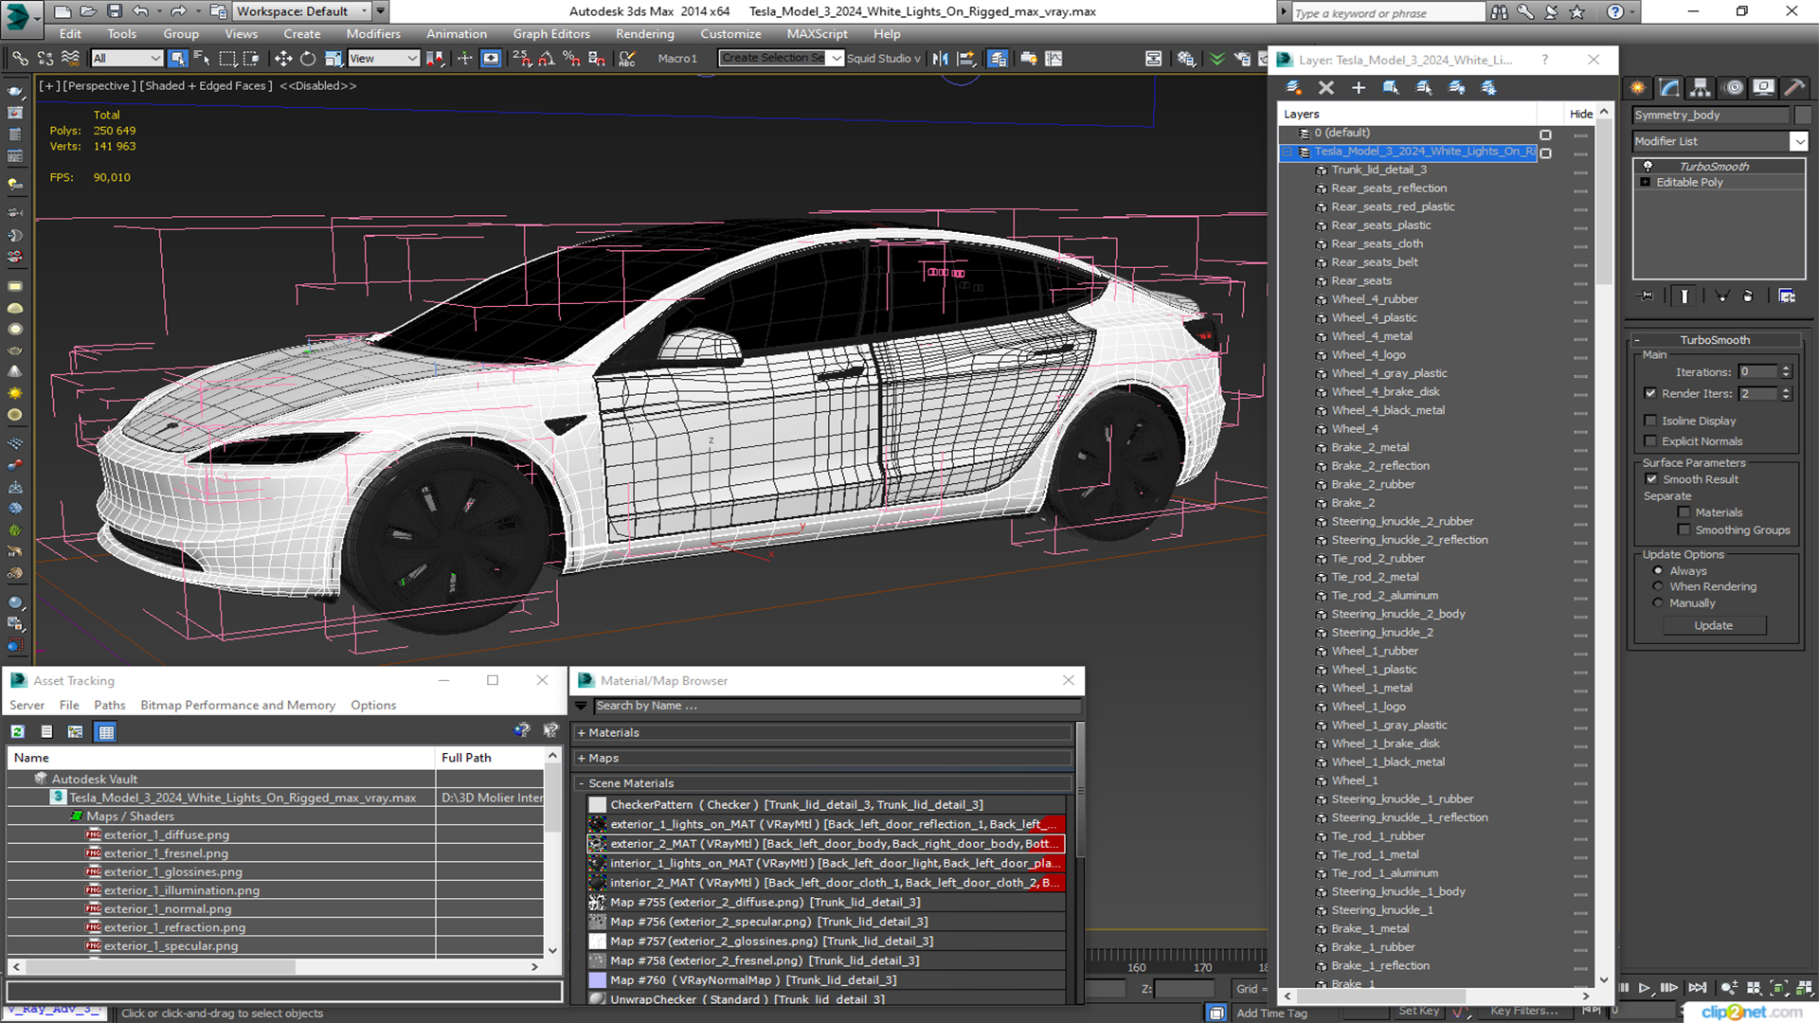Toggle the Explicit Normals checkbox
This screenshot has height=1023, width=1819.
click(1650, 441)
